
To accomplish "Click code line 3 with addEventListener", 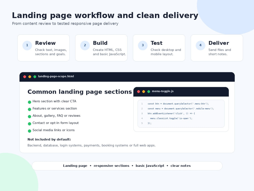I will pyautogui.click(x=171, y=113).
